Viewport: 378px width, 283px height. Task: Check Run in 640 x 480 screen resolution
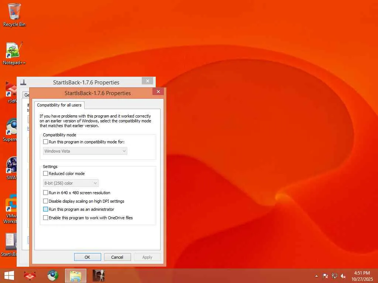[45, 192]
